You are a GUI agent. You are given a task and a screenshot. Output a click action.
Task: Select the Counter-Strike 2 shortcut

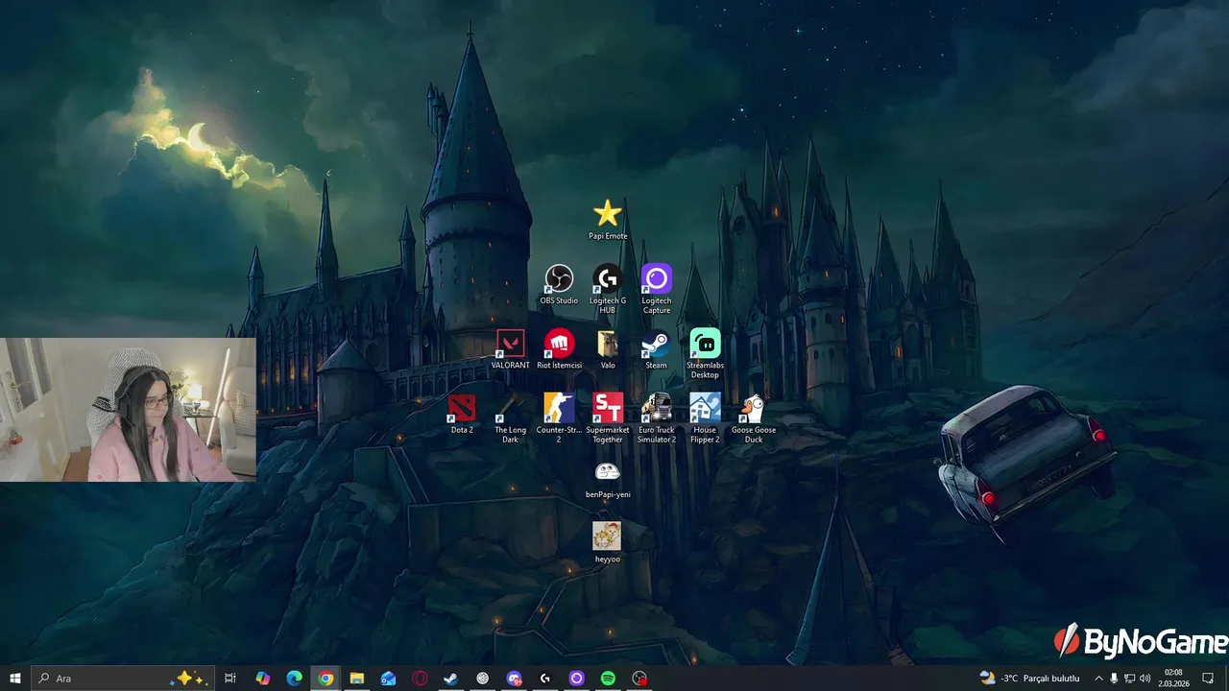[x=559, y=408]
